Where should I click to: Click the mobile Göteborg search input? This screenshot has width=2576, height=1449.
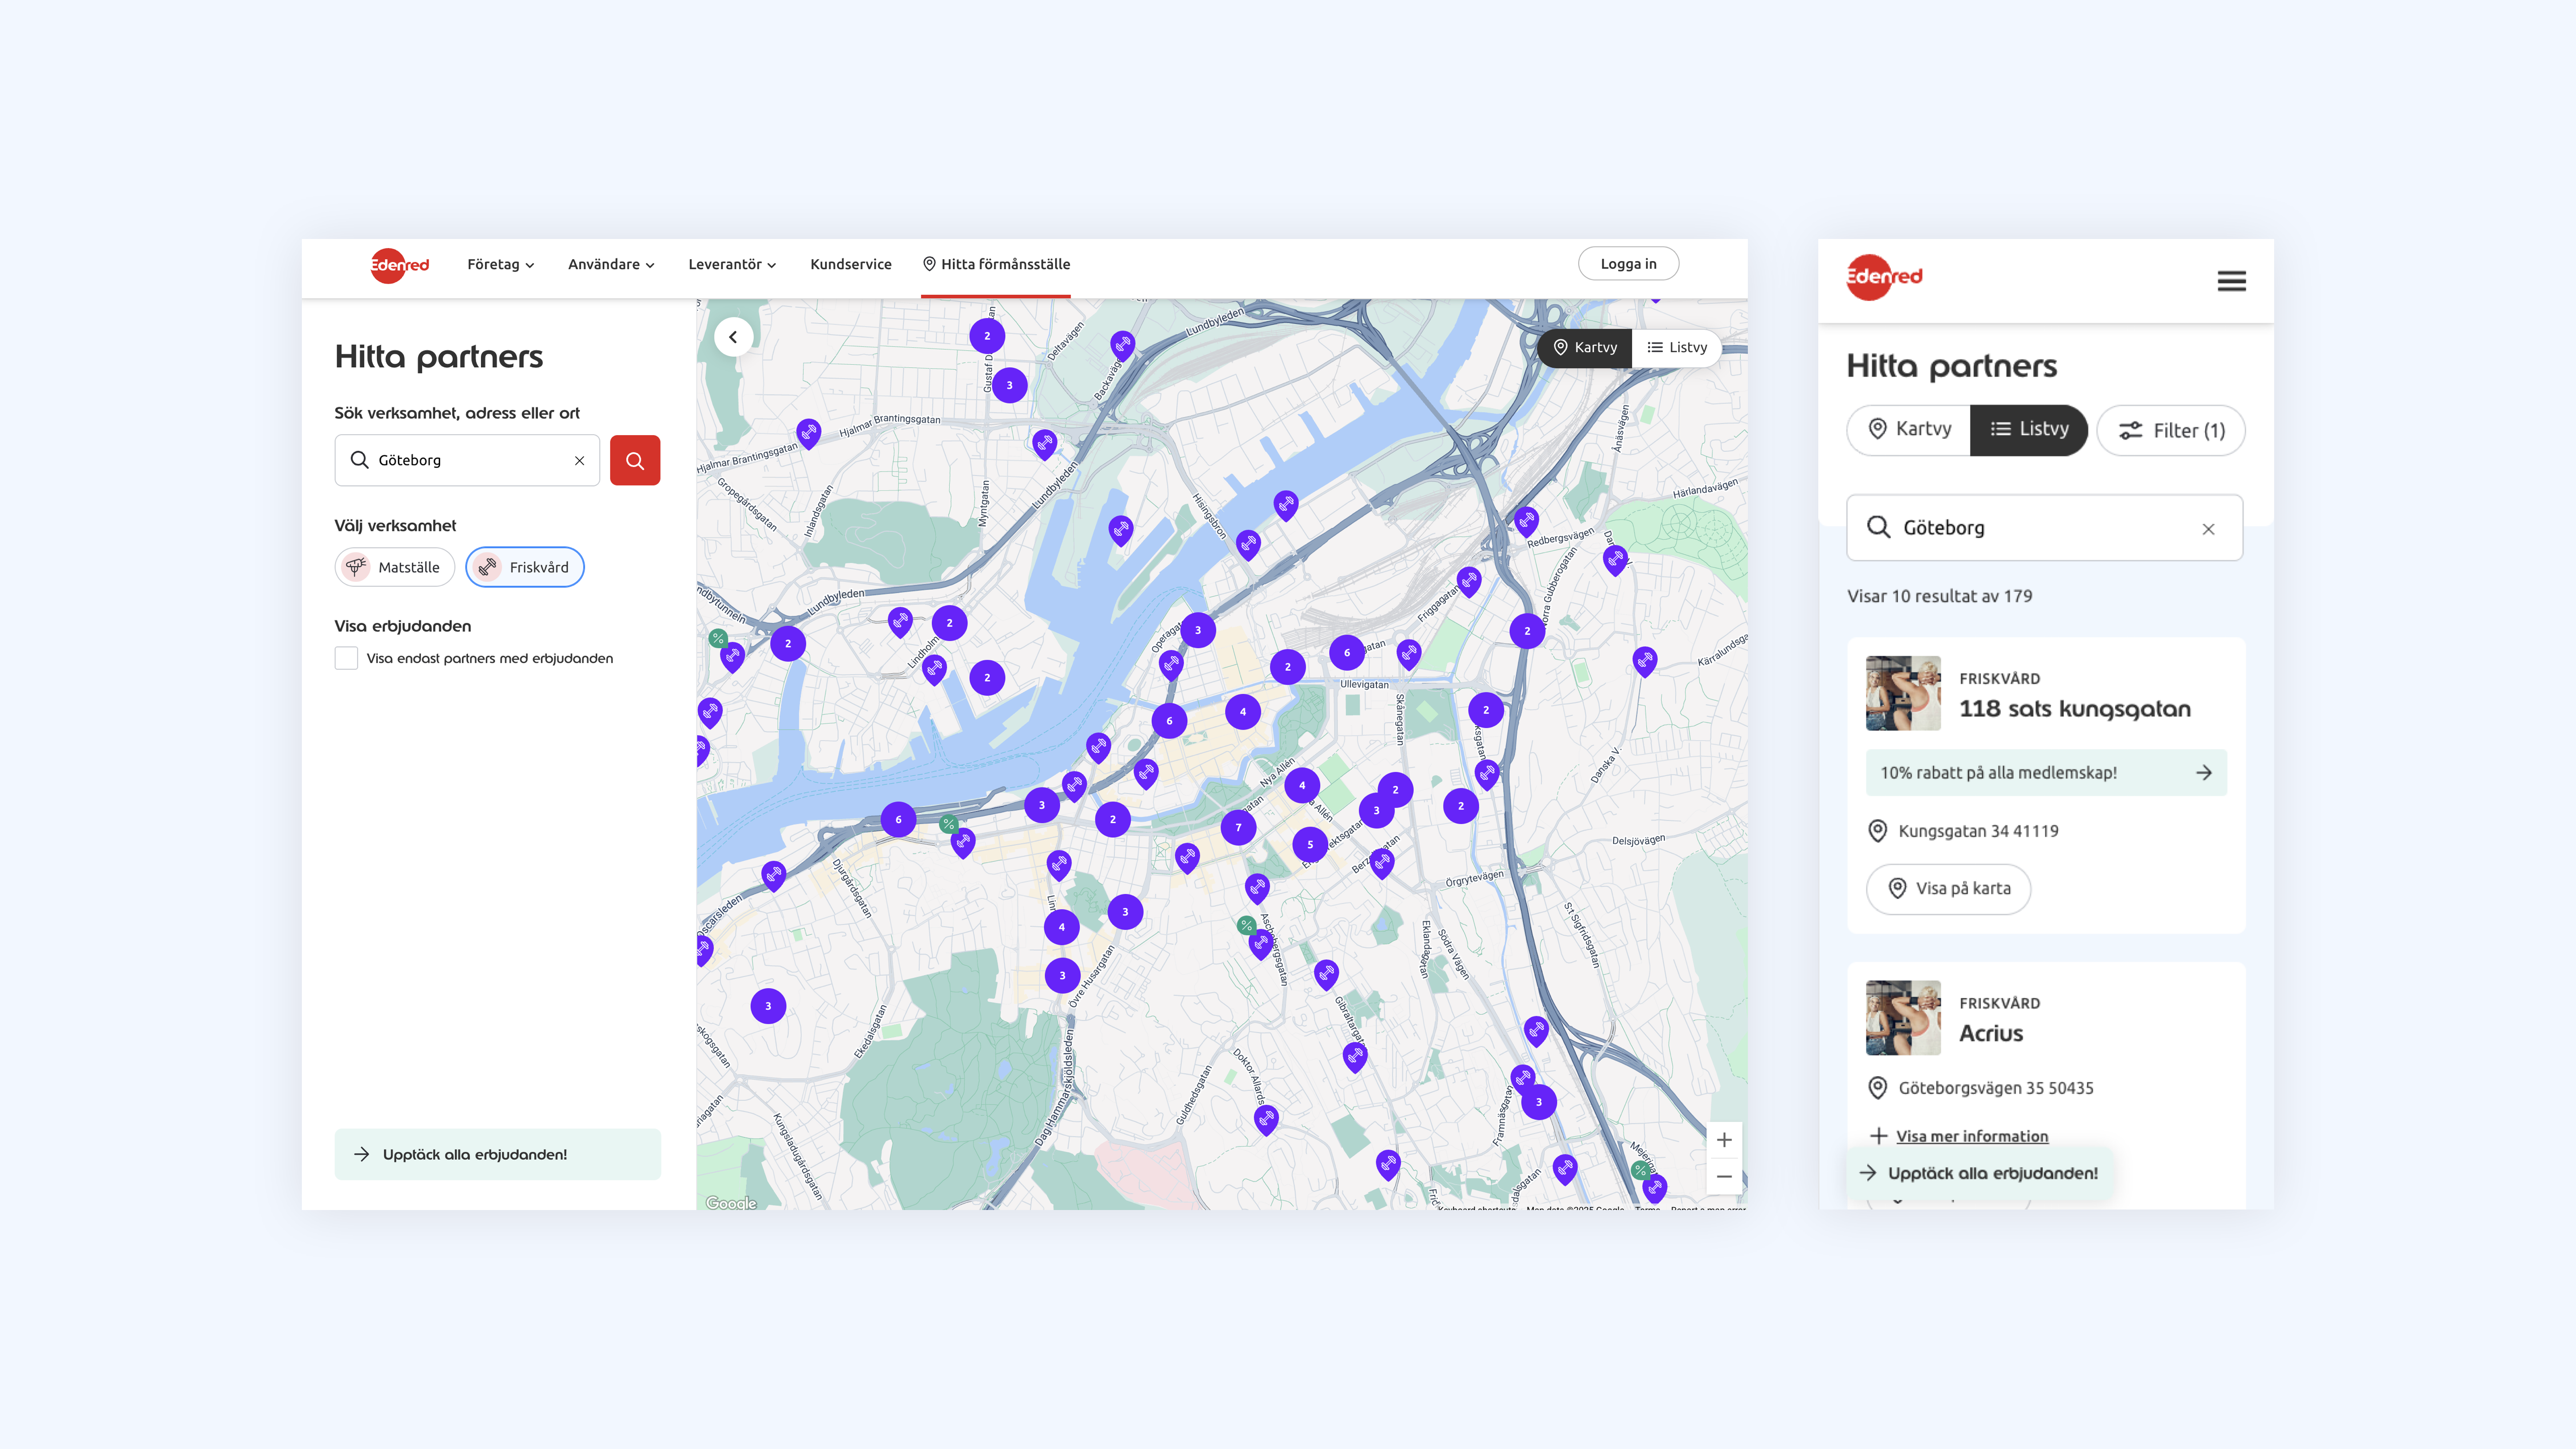pyautogui.click(x=2044, y=528)
